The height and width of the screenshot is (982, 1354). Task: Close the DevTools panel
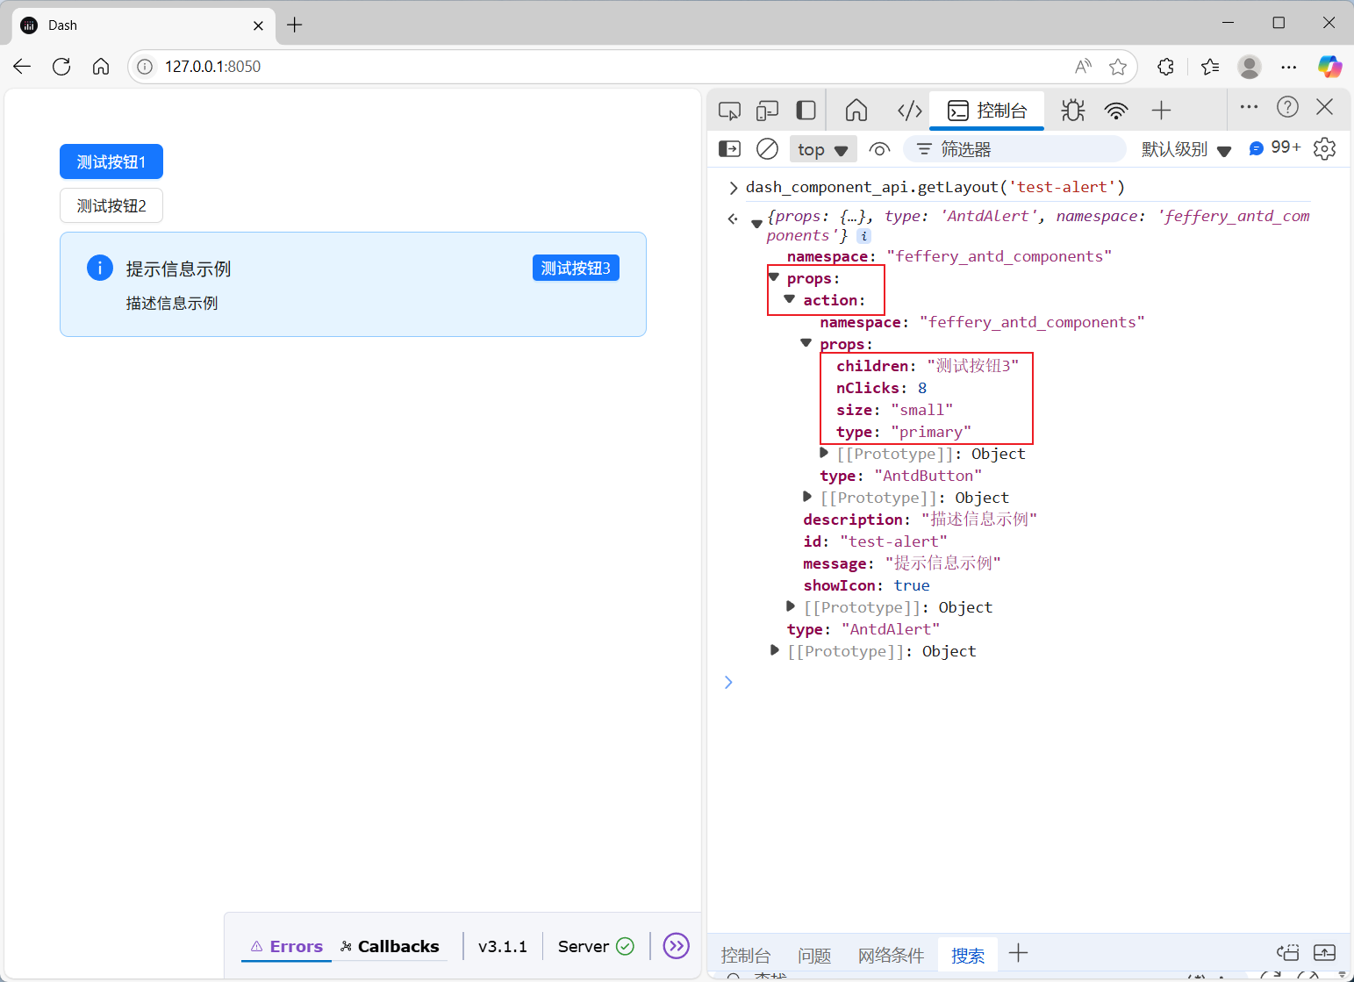1325,107
